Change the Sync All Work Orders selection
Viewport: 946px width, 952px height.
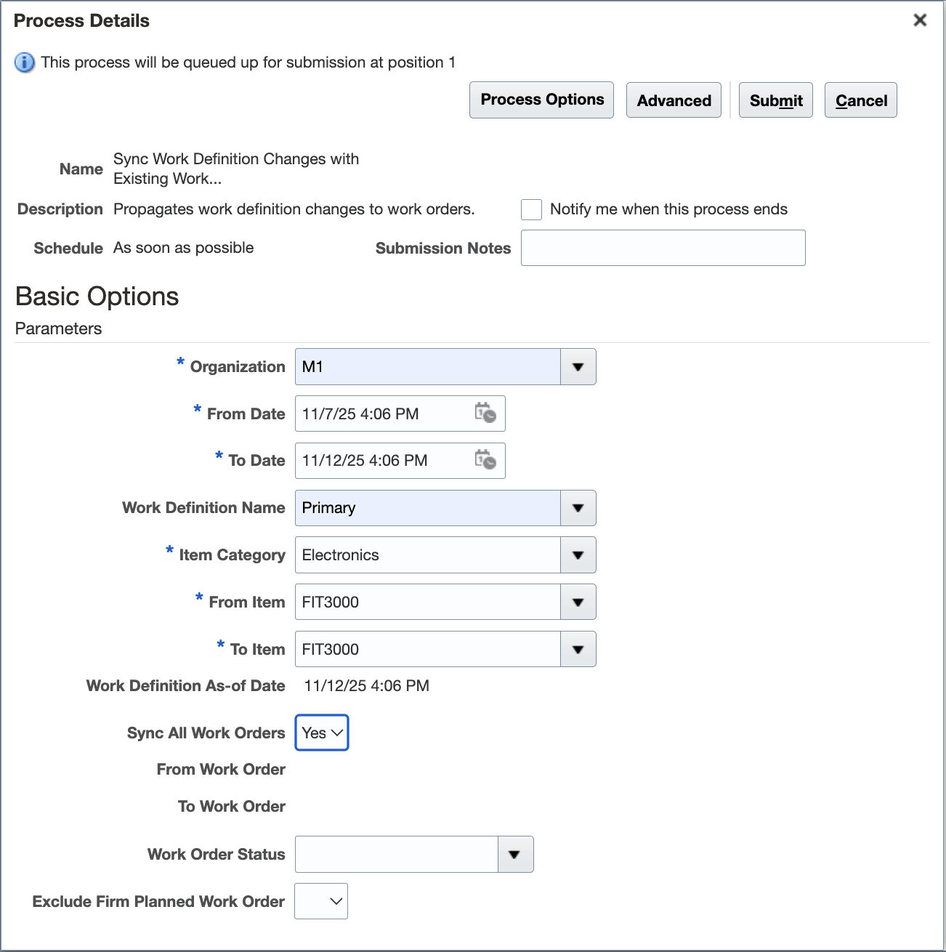321,733
